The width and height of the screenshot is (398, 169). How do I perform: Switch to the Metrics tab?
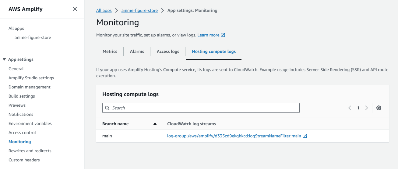110,51
